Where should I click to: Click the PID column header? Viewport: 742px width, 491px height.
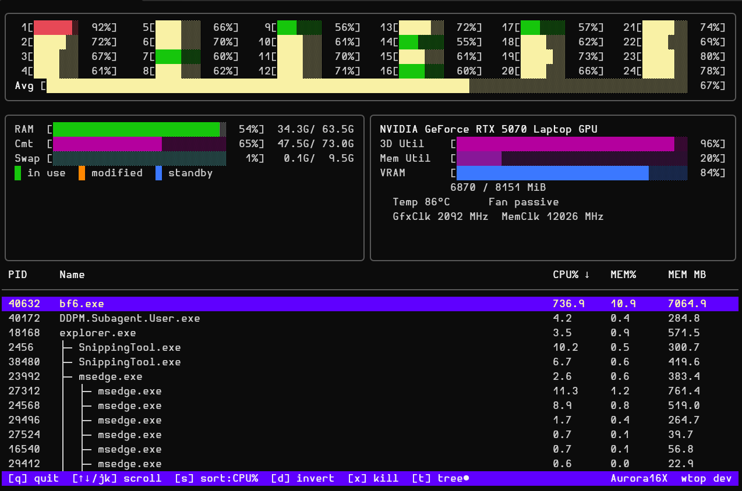coord(17,275)
